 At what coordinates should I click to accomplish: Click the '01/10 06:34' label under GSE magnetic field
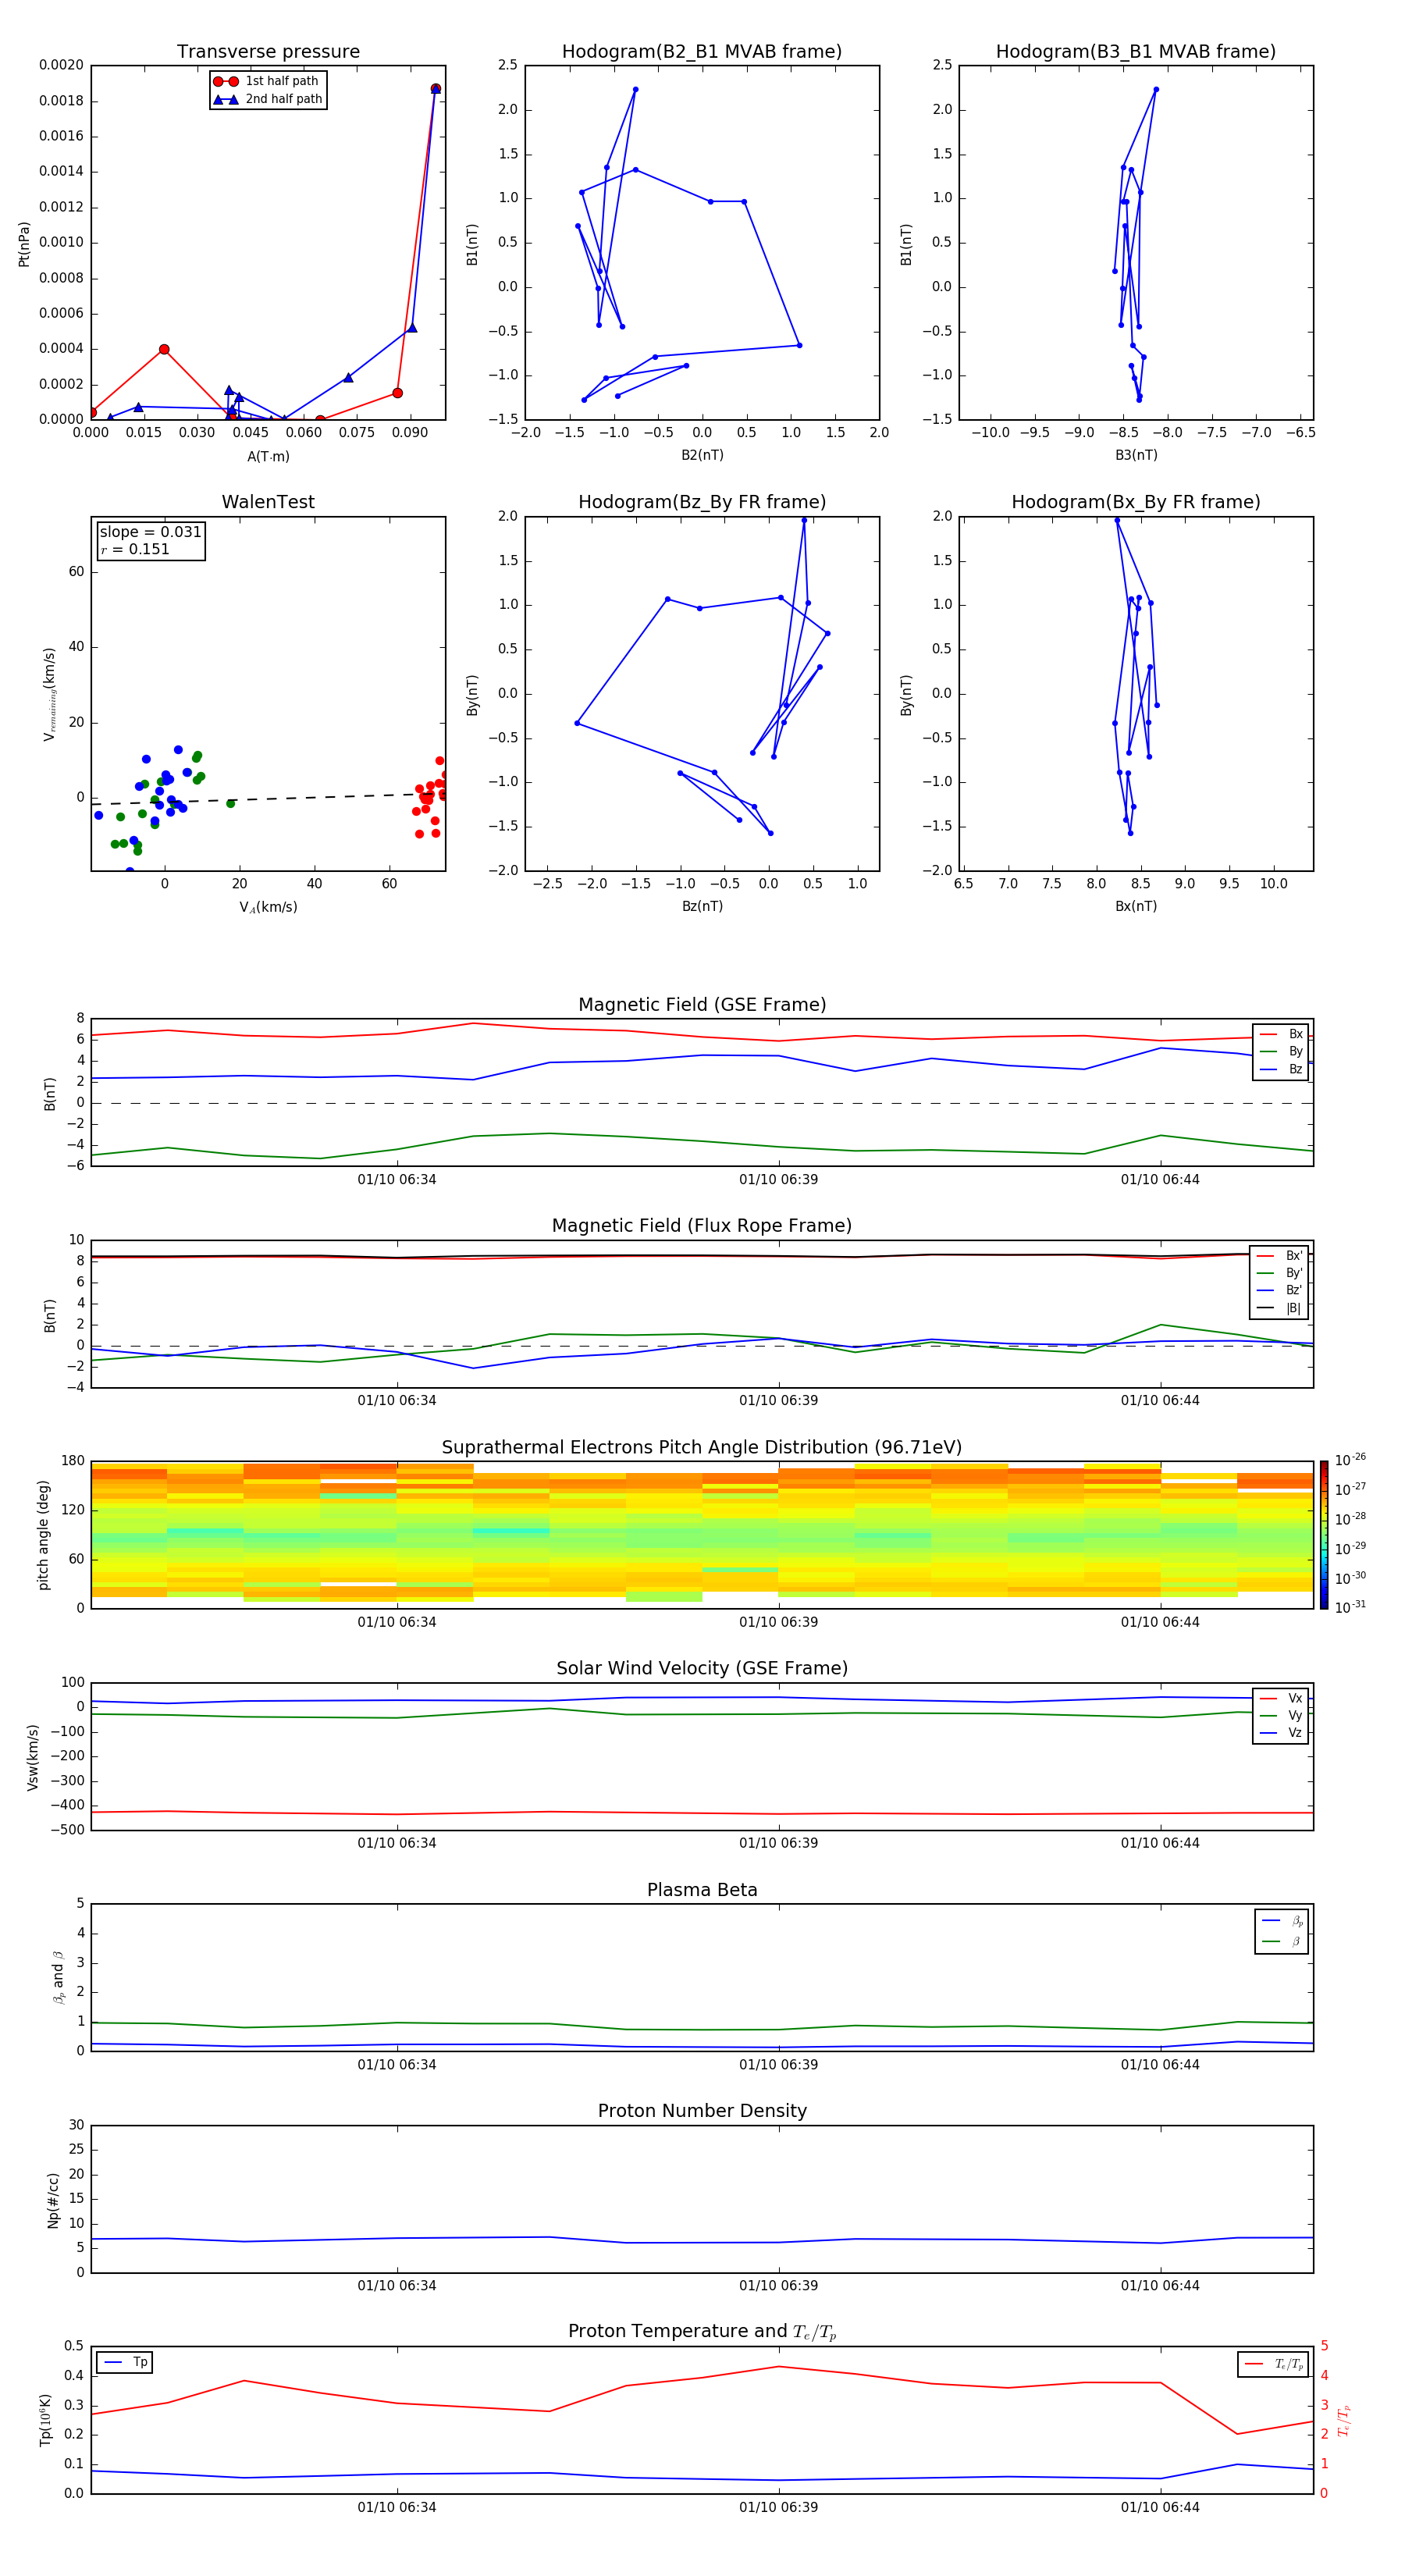(x=397, y=1180)
